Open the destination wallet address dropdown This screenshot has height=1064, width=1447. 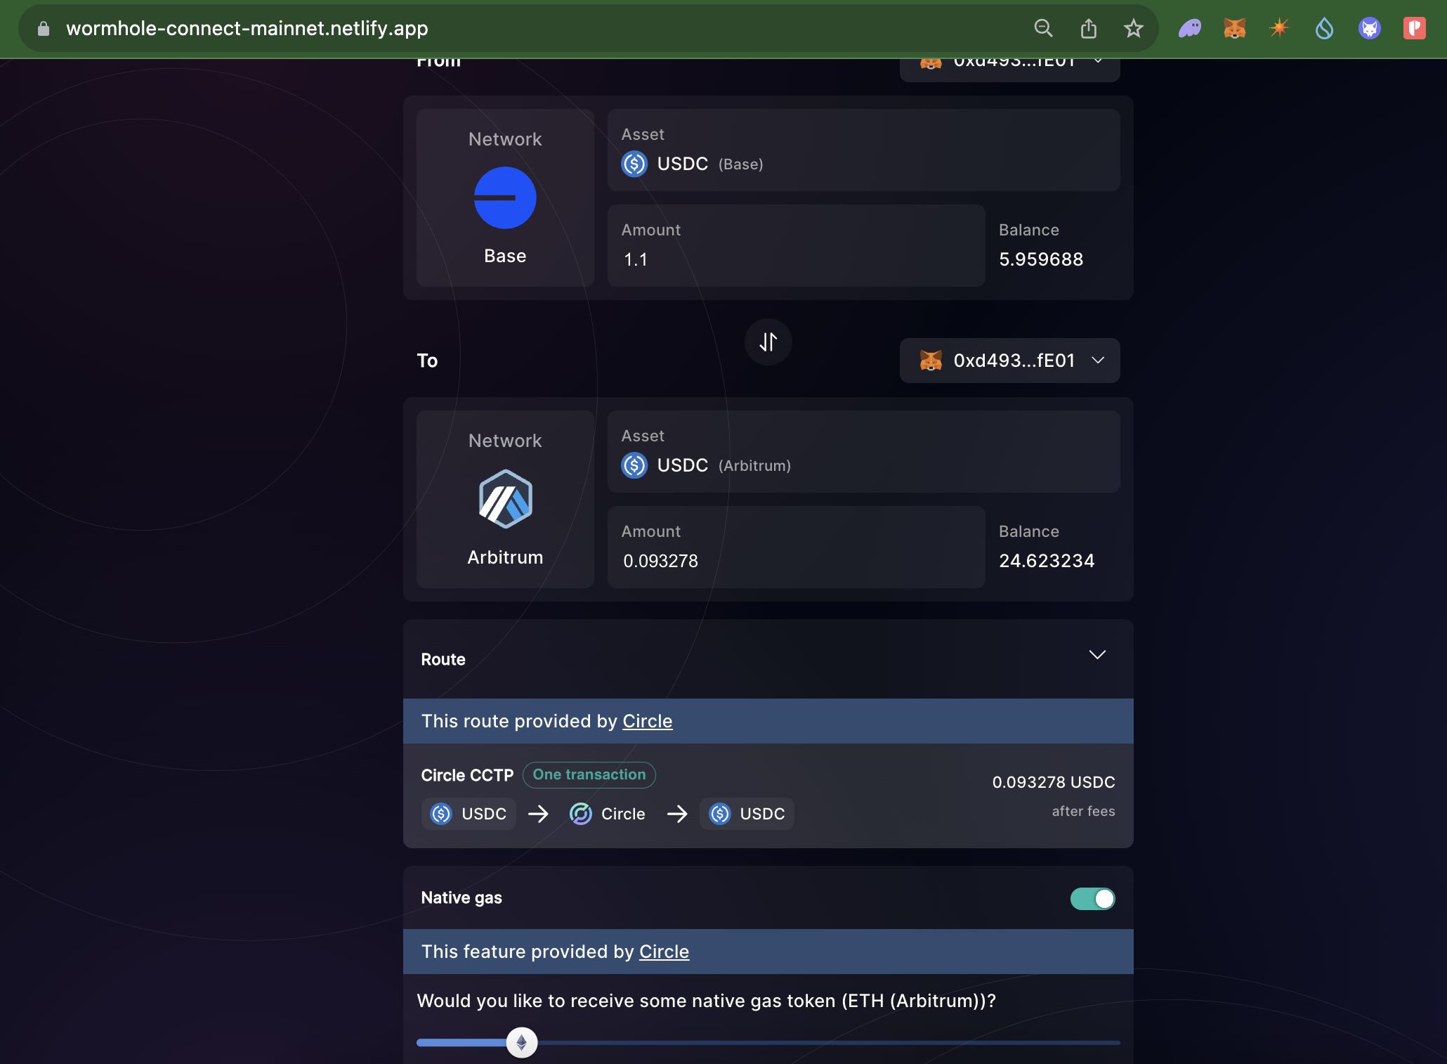[x=1009, y=361]
